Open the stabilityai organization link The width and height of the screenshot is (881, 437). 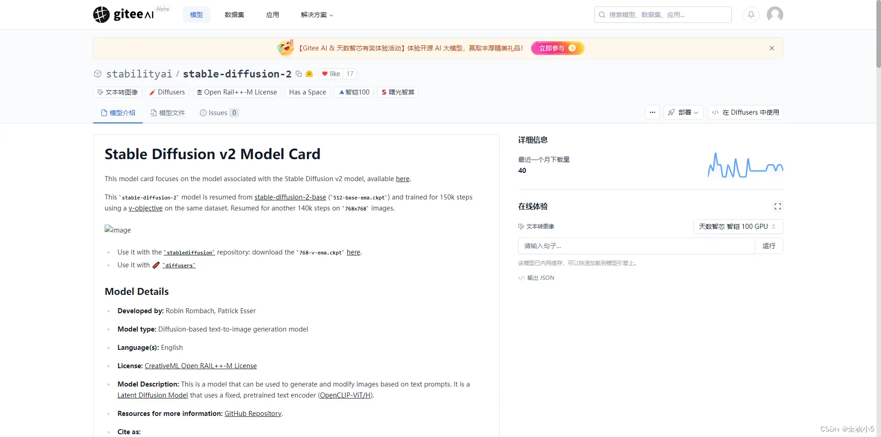pyautogui.click(x=139, y=74)
